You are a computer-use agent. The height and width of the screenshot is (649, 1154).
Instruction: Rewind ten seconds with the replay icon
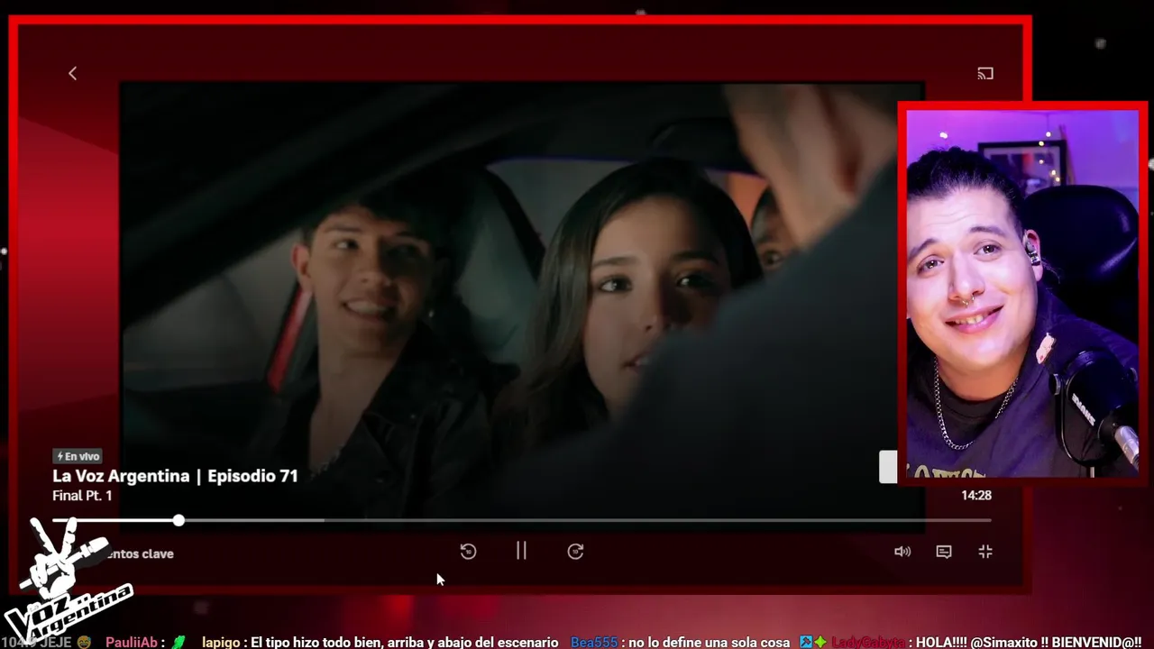pyautogui.click(x=468, y=552)
